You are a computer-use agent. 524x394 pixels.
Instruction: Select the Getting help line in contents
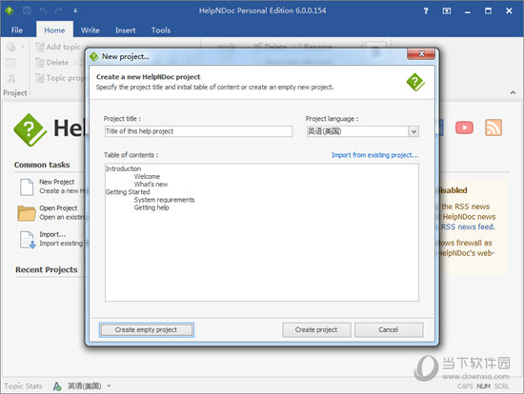pos(151,207)
